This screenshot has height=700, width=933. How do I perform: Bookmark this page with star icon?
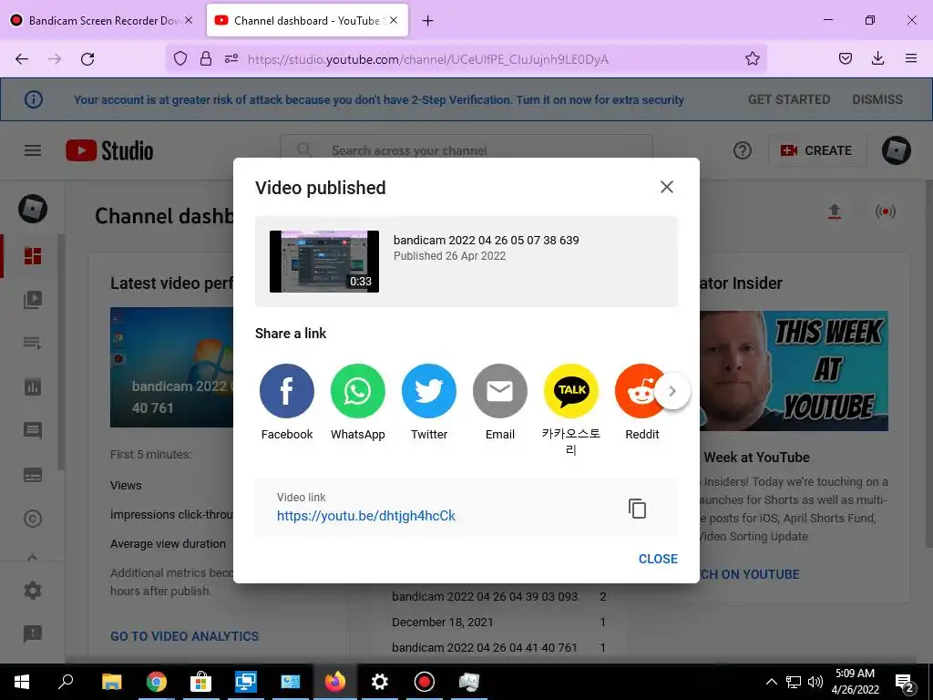click(752, 58)
